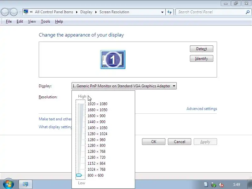This screenshot has height=189, width=252.
Task: Open Advanced settings link
Action: pyautogui.click(x=202, y=109)
